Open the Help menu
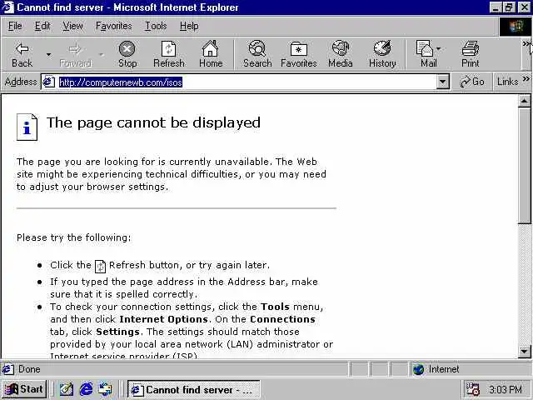 tap(189, 26)
